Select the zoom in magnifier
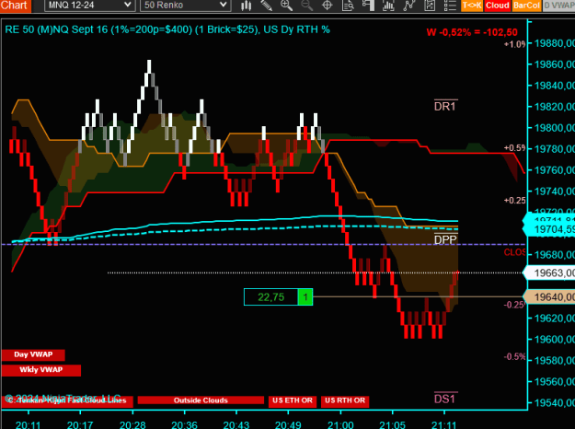Image resolution: width=575 pixels, height=429 pixels. pyautogui.click(x=286, y=6)
